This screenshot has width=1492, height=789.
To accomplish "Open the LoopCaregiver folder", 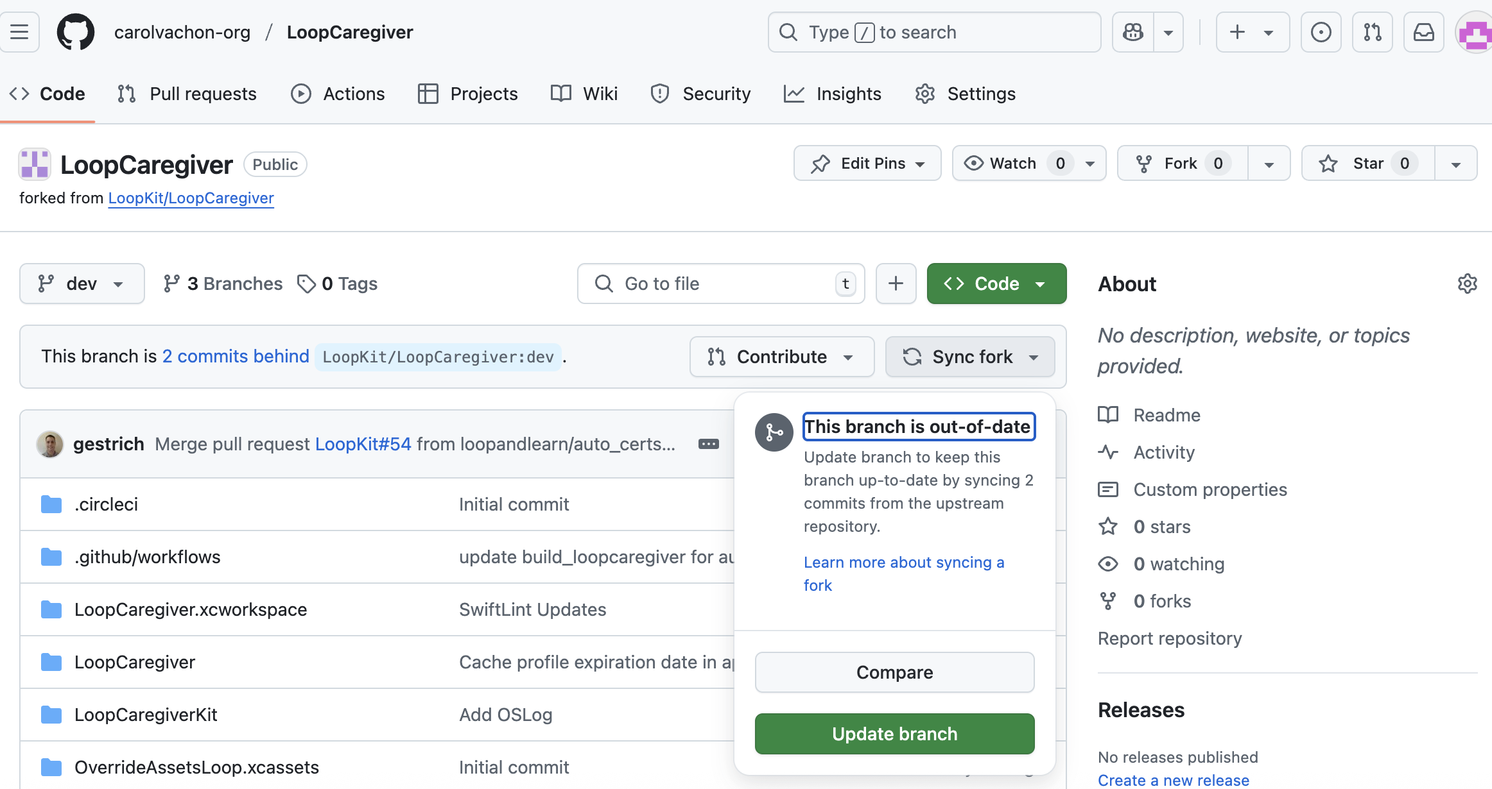I will [x=135, y=662].
